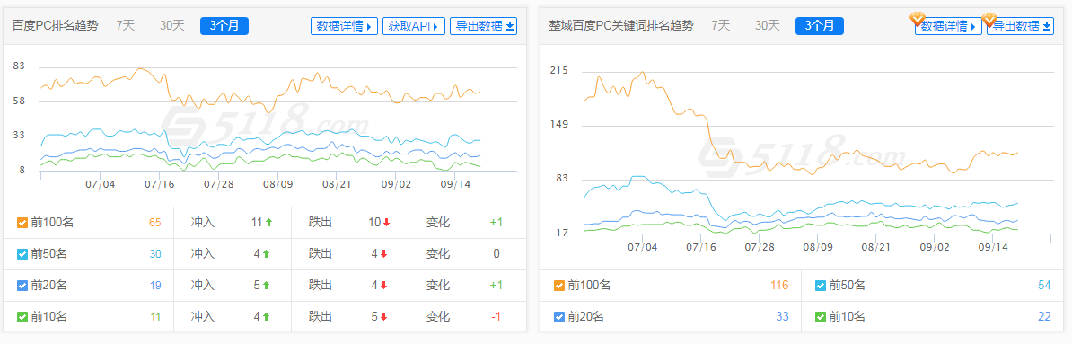Click red down arrow in 前10名 跌出 row
Screen dimensions: 1072x344
pyautogui.click(x=383, y=317)
